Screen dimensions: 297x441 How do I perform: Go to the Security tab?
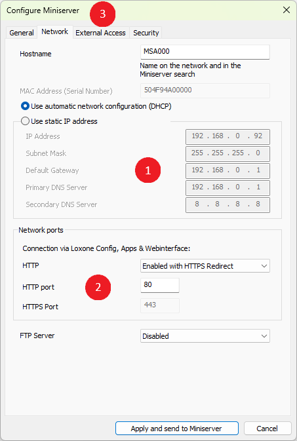[x=146, y=33]
